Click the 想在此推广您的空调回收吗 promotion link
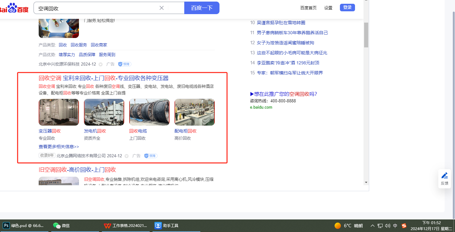The width and height of the screenshot is (455, 232). click(284, 94)
